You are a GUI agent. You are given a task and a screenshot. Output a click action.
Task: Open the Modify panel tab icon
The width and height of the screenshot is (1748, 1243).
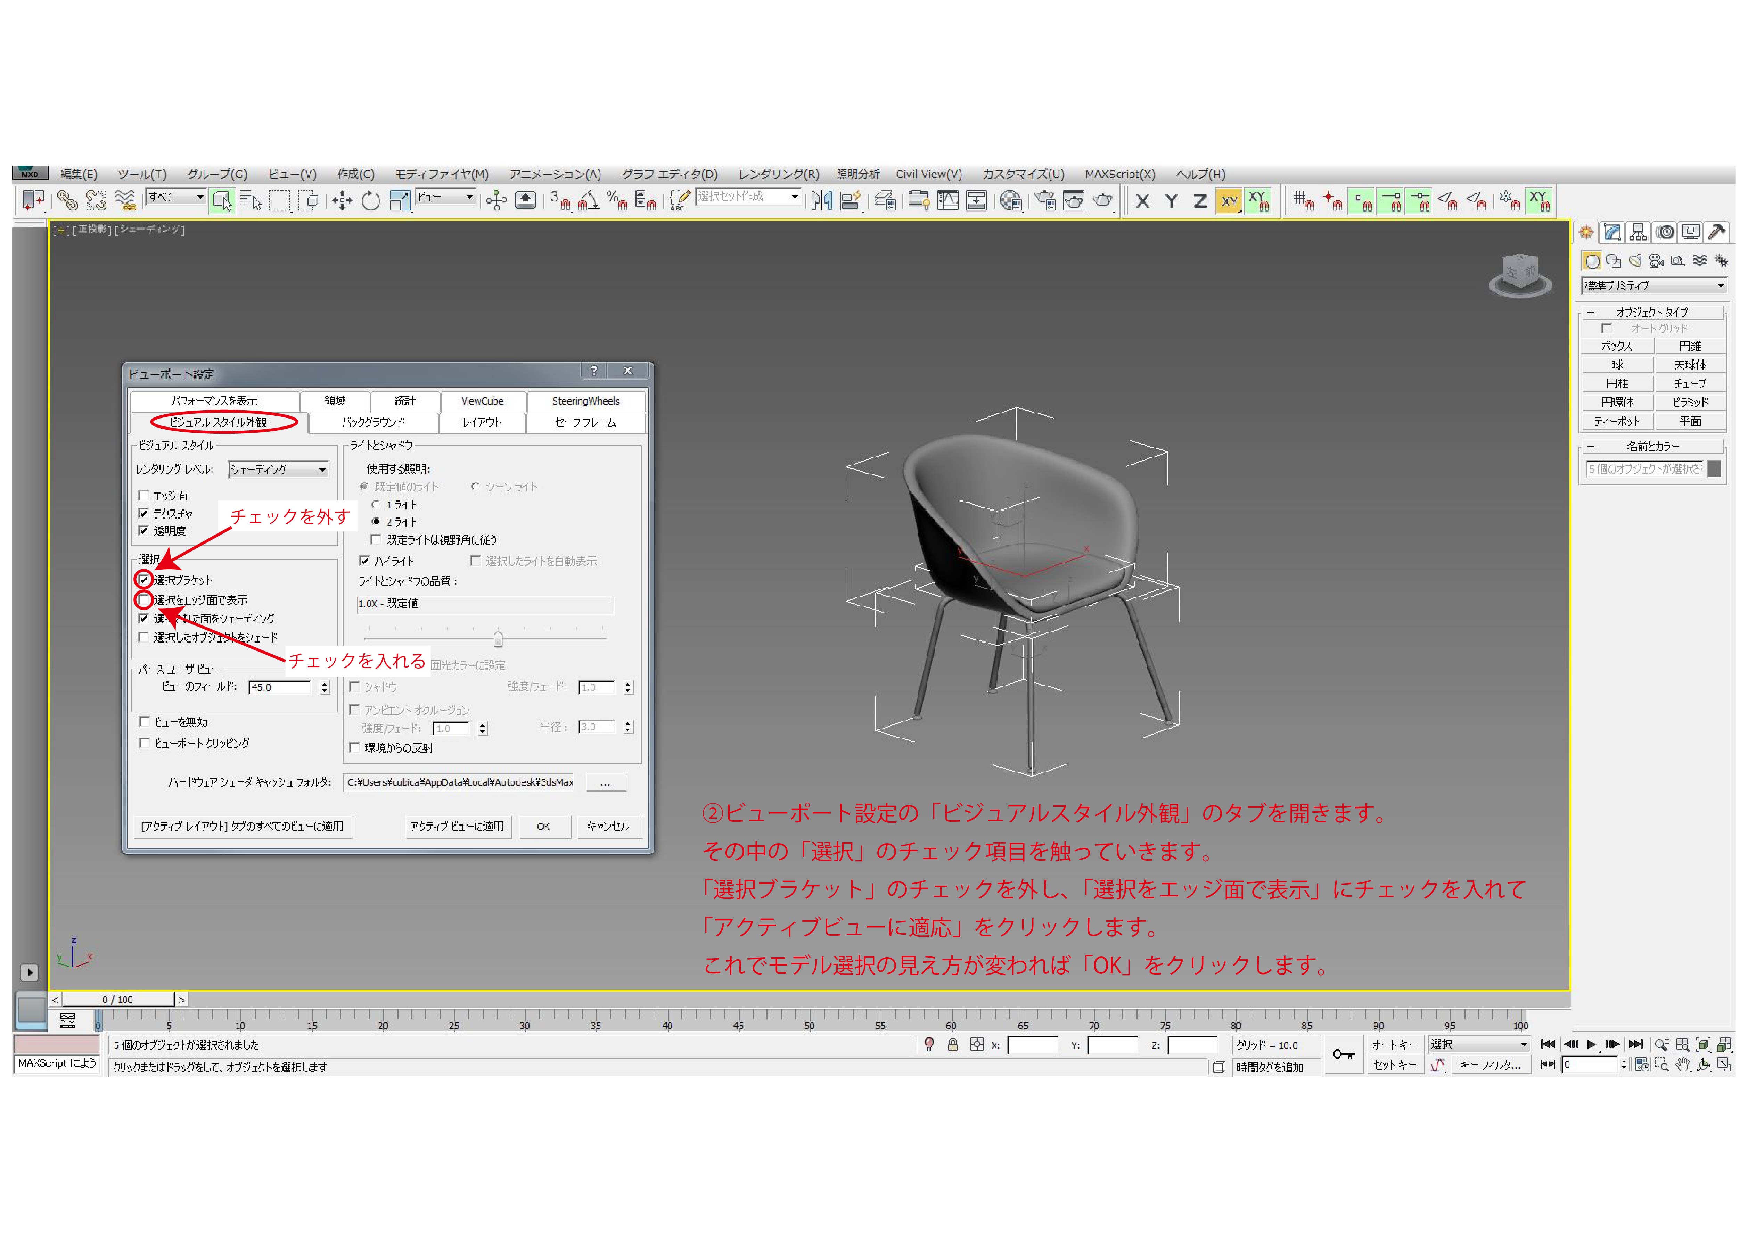pos(1612,232)
